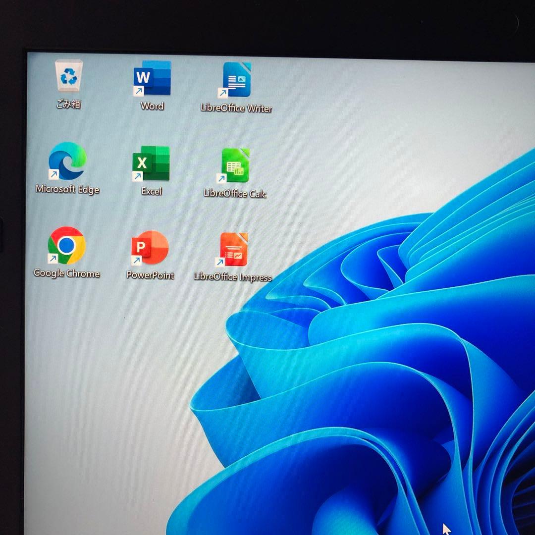Select the Google Chrome shortcut icon
Screen dimensions: 535x535
66,245
